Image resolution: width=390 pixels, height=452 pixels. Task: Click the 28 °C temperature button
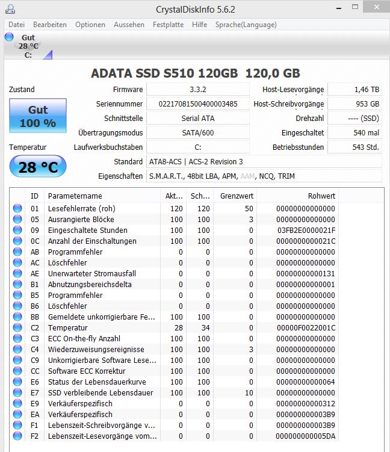point(38,167)
